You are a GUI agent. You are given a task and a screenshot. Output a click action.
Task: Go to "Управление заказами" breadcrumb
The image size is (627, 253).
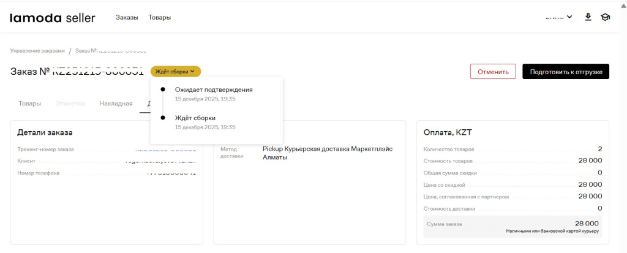[37, 51]
